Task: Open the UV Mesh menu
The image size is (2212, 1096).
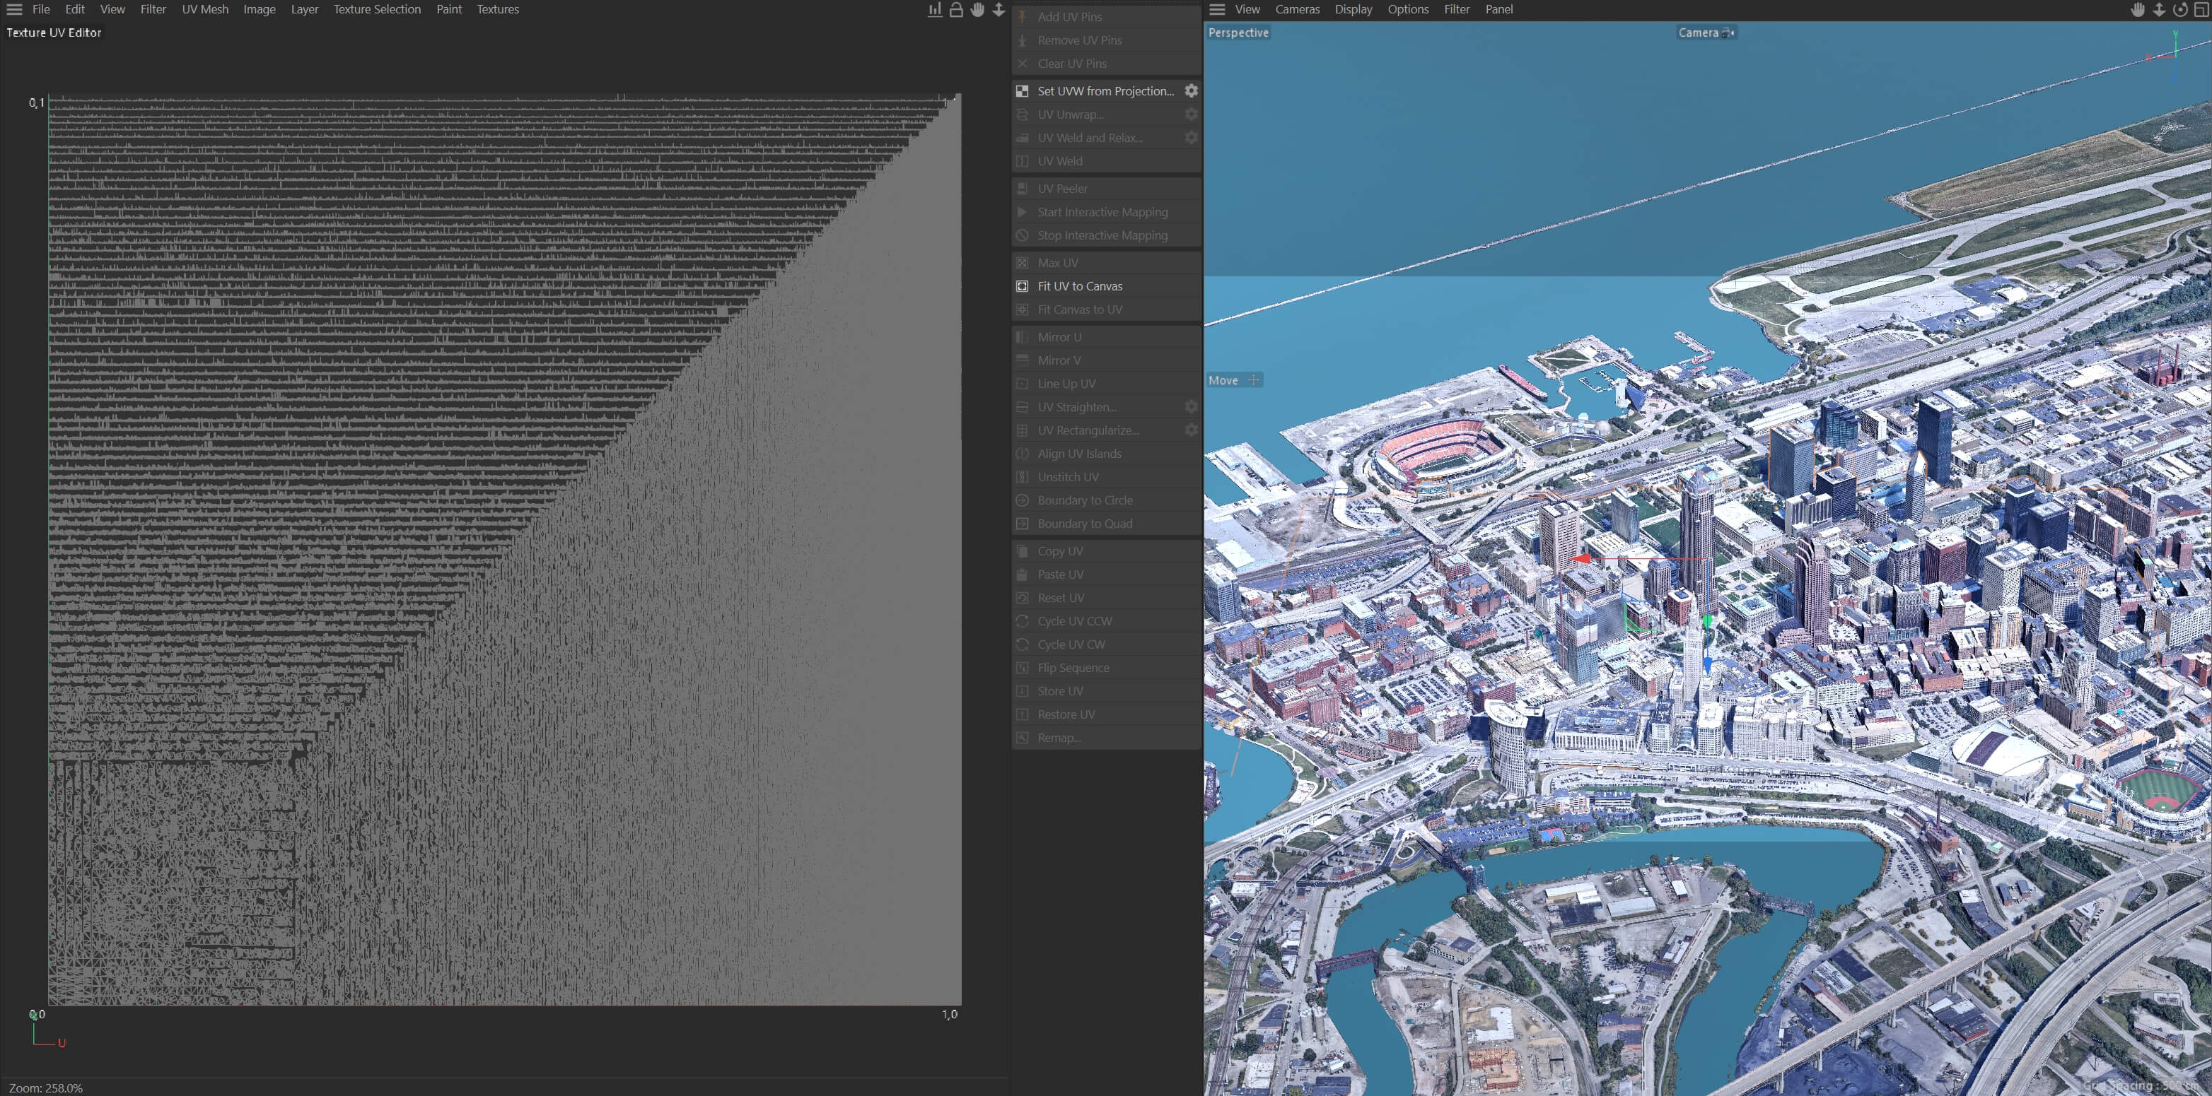Action: click(x=205, y=9)
